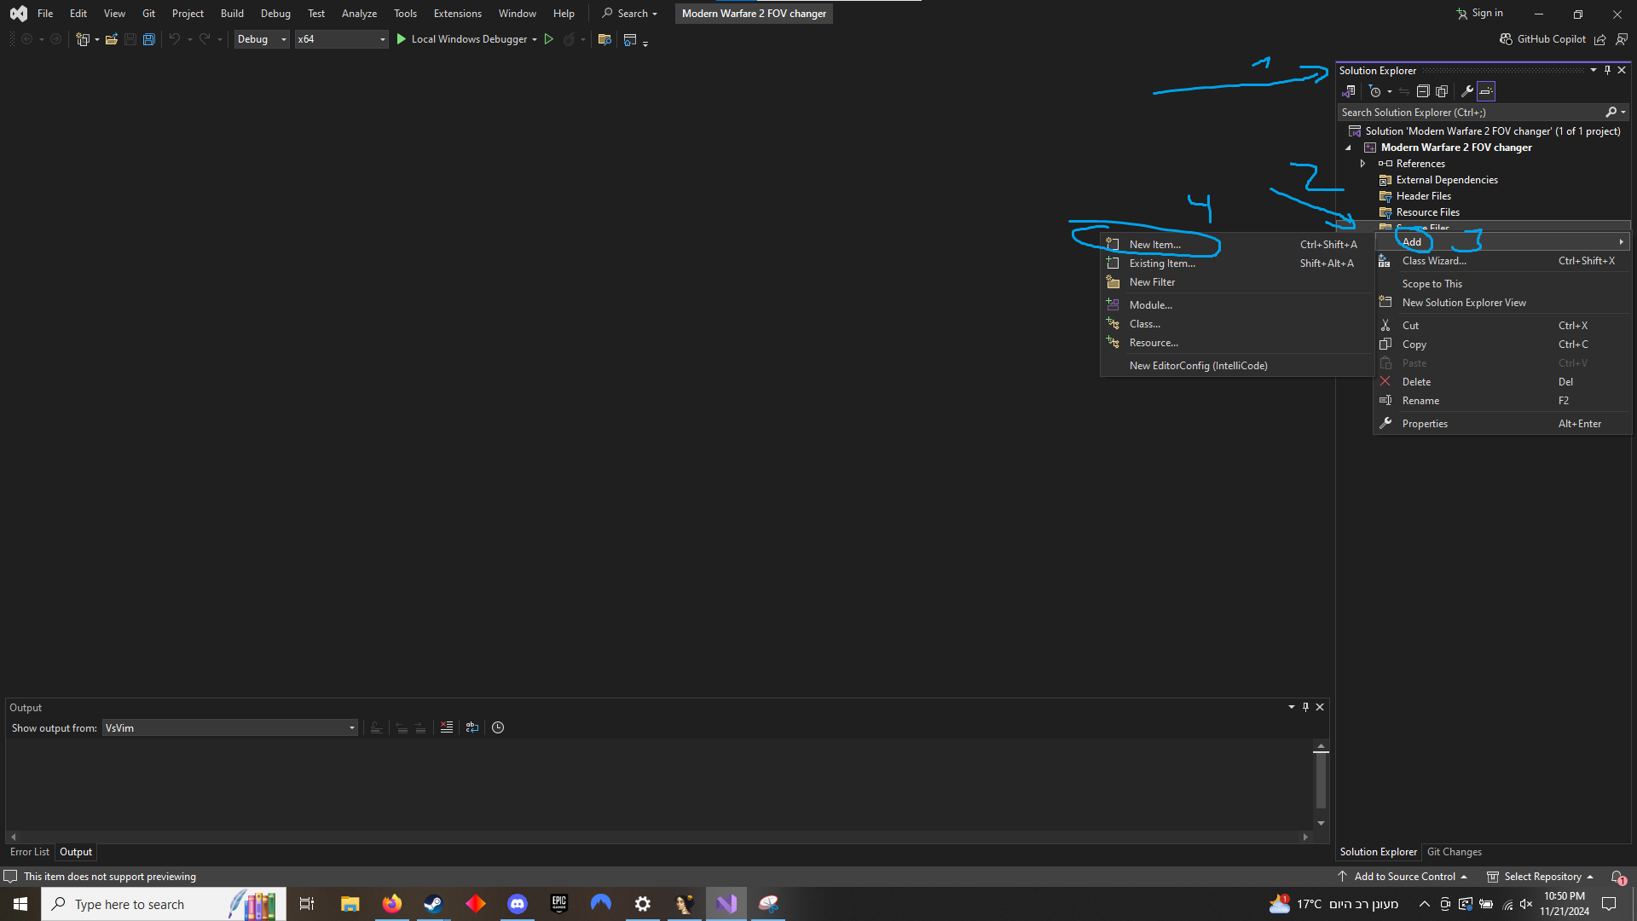Image resolution: width=1637 pixels, height=921 pixels.
Task: Open the x64 platform dropdown
Action: [341, 39]
